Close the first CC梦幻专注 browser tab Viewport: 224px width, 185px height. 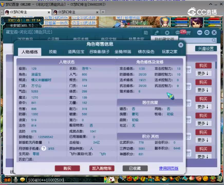click(x=49, y=12)
